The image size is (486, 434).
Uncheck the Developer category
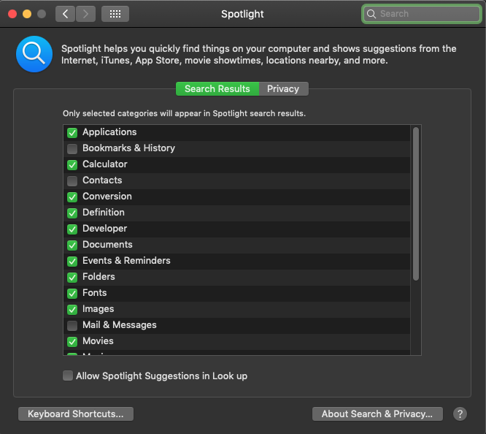click(72, 229)
